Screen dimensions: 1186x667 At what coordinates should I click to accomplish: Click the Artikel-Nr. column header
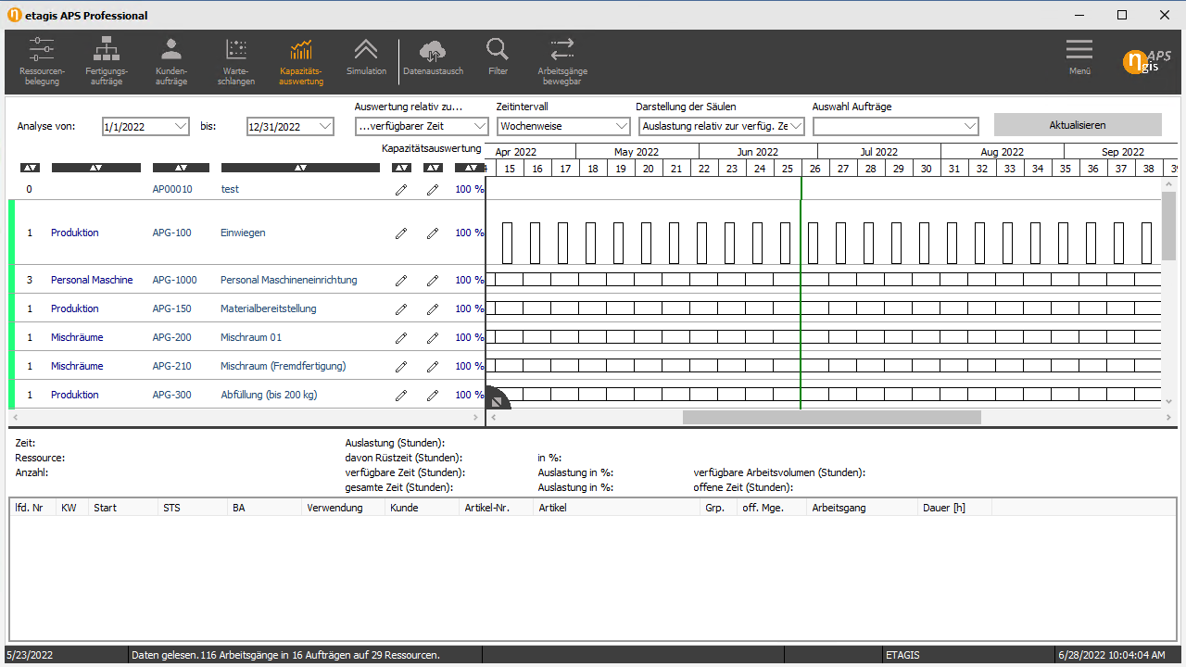(497, 508)
